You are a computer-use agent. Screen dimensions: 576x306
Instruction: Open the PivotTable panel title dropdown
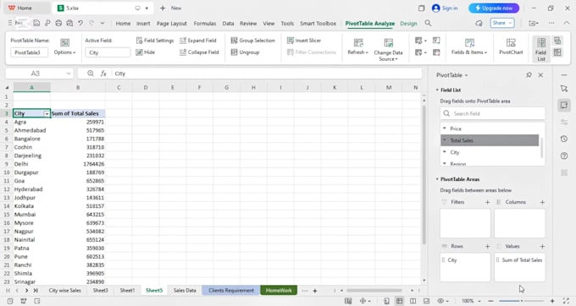coord(466,75)
